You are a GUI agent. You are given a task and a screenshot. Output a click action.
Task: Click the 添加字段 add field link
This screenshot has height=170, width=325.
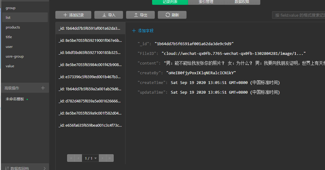point(143,31)
